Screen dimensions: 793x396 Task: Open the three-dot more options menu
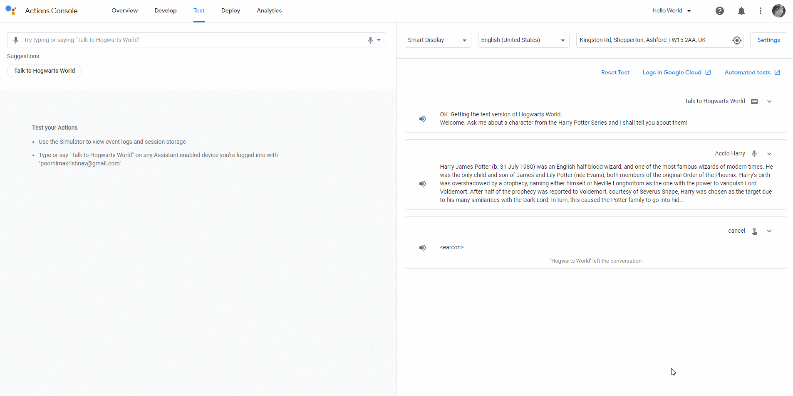(x=761, y=11)
